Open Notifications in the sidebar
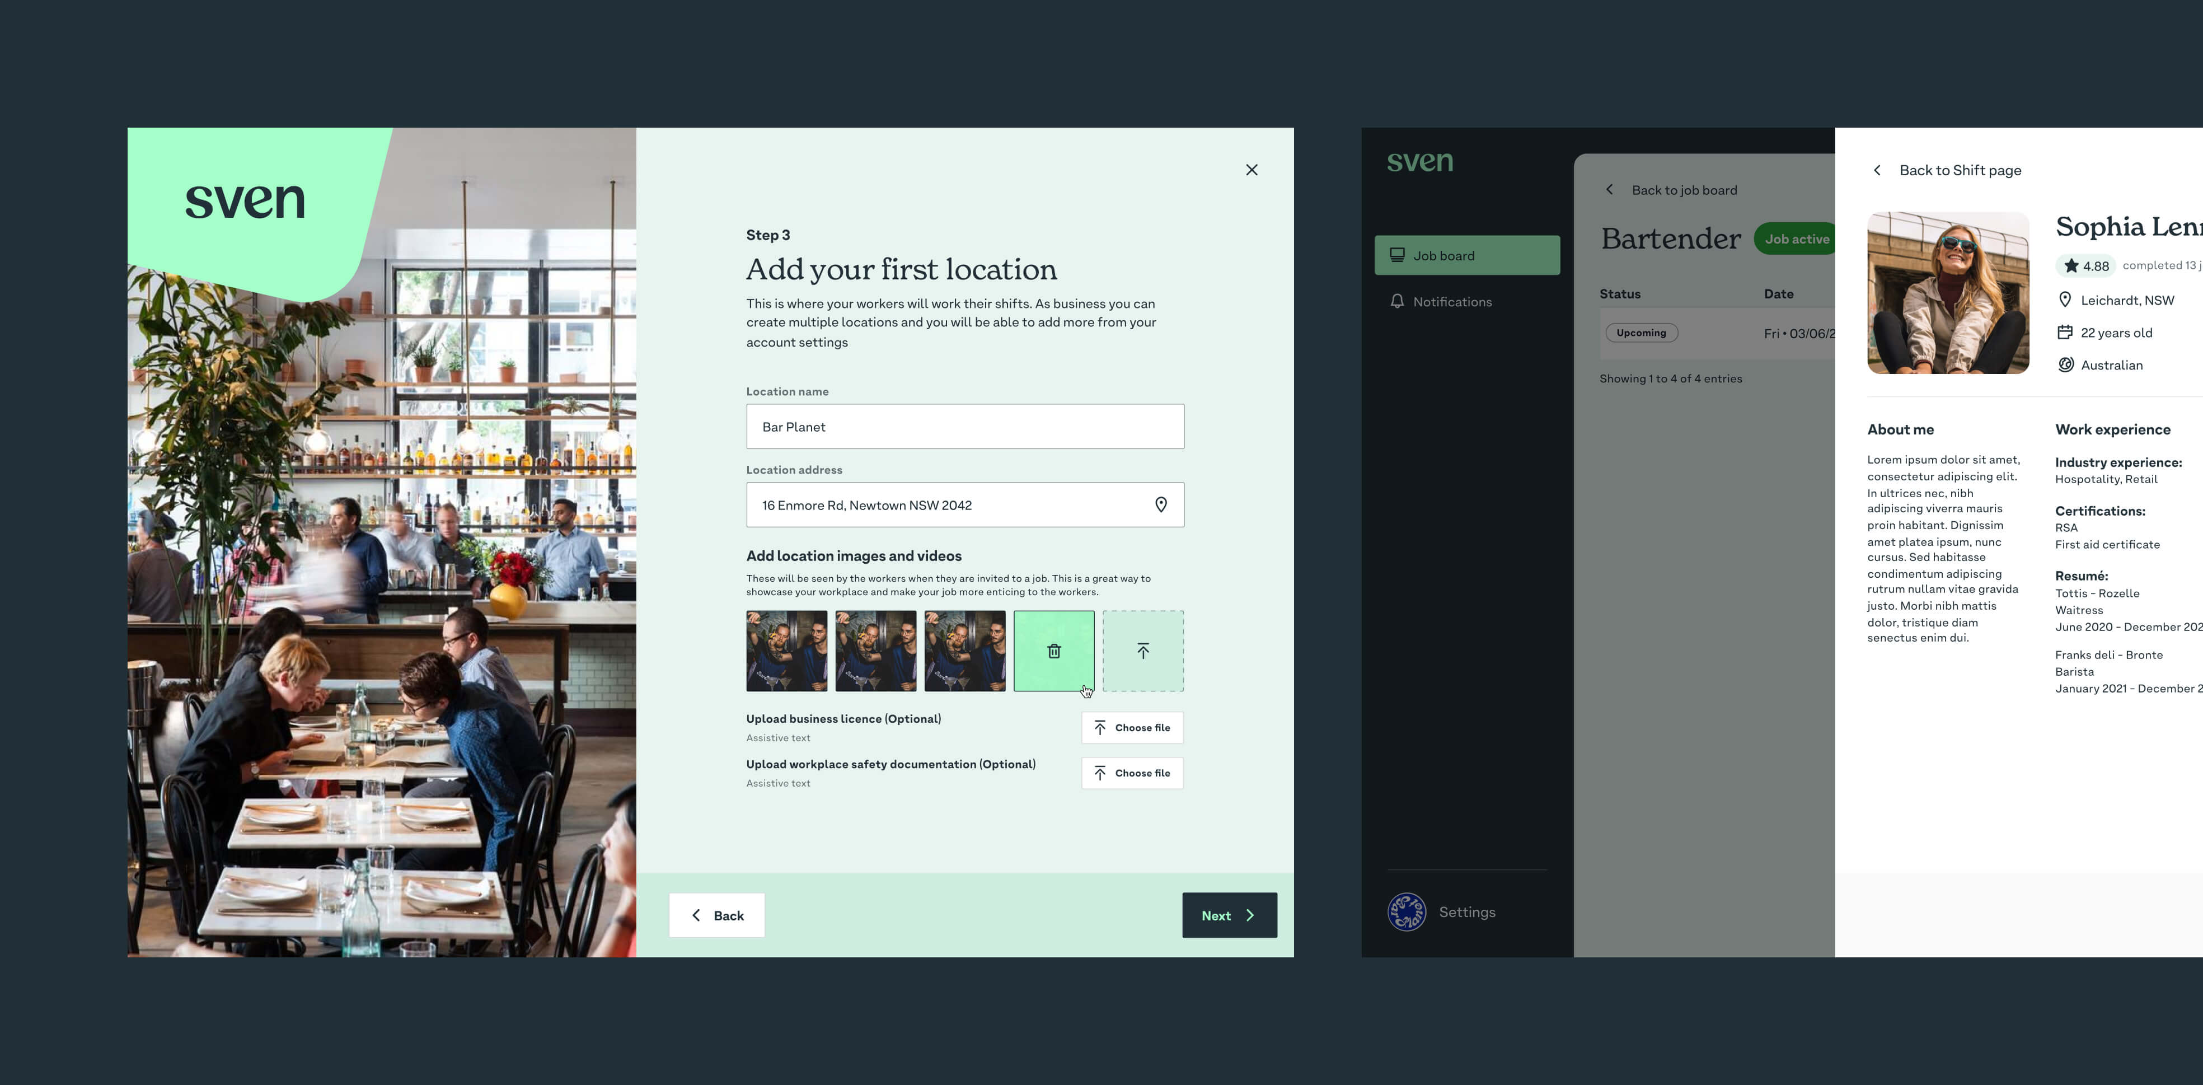 click(x=1451, y=301)
